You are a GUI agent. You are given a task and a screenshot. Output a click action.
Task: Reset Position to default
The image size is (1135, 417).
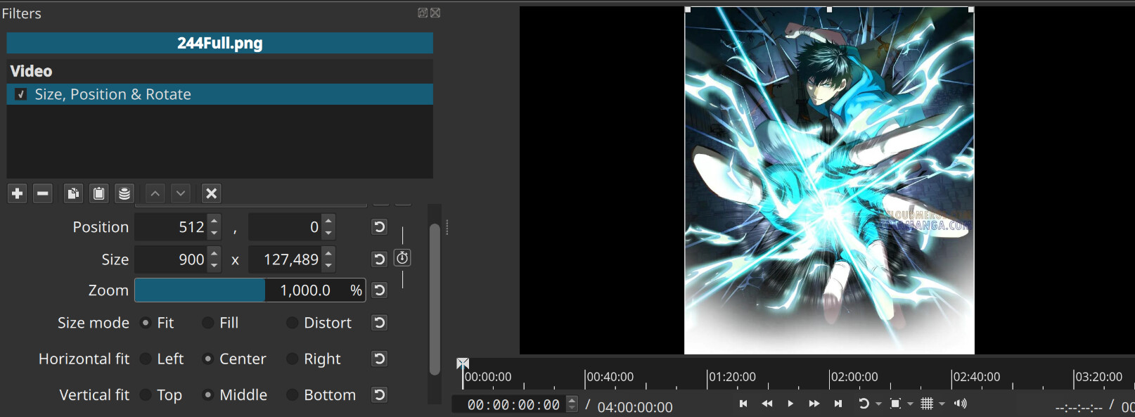click(380, 226)
